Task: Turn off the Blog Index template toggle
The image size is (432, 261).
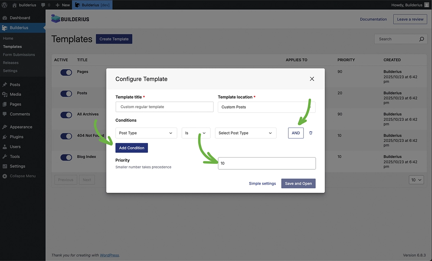Action: [66, 157]
